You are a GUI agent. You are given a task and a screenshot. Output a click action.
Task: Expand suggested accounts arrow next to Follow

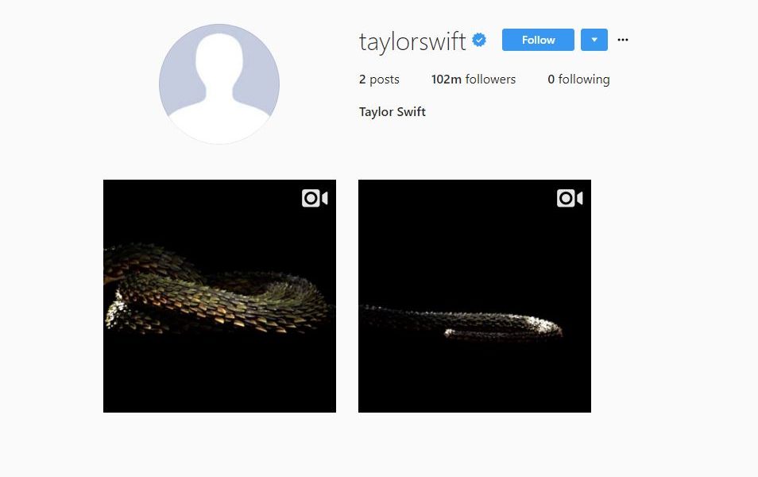[594, 40]
